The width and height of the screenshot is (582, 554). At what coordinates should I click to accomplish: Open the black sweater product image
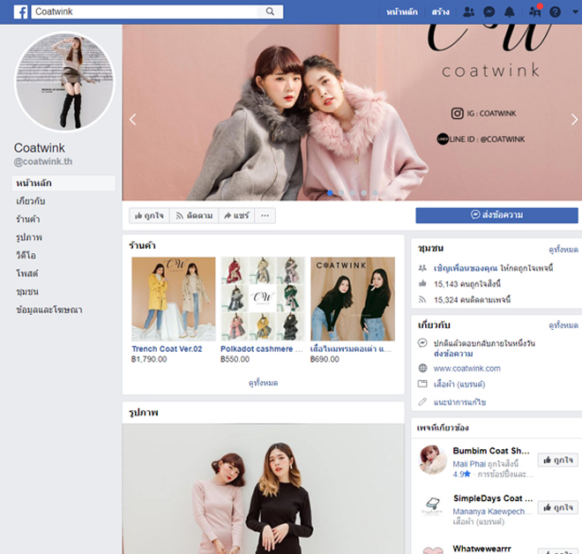tap(353, 299)
